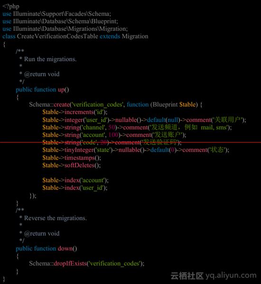Viewport: 261px width, 284px height.
Task: Click 'Run the migrations.' comment text
Action: (x=50, y=59)
